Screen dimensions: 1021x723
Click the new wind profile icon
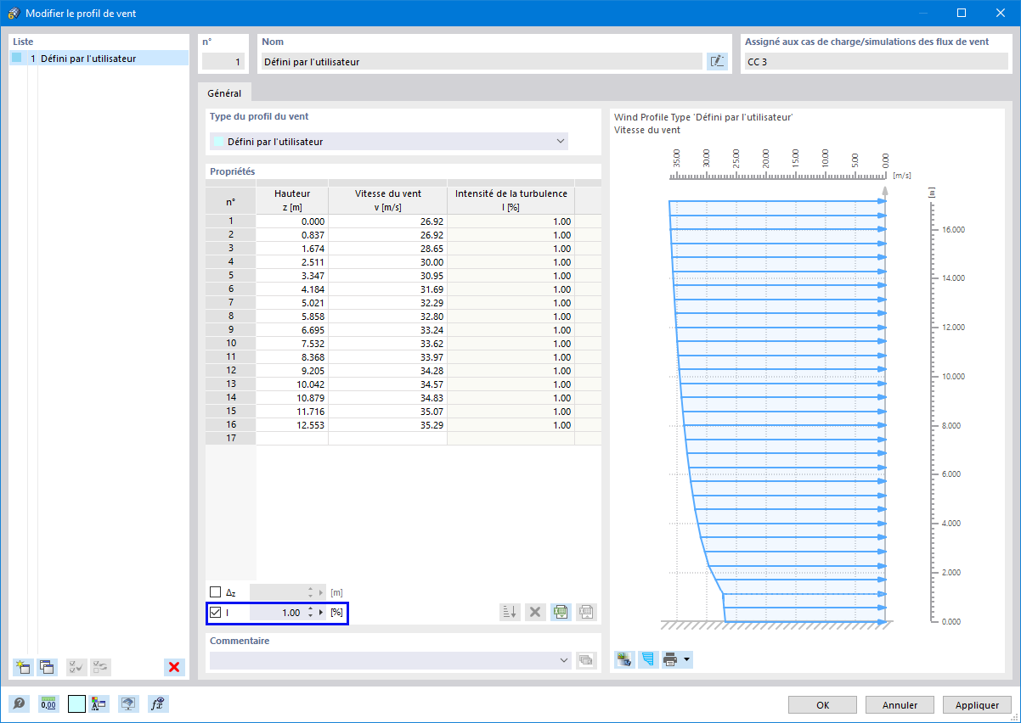point(23,667)
